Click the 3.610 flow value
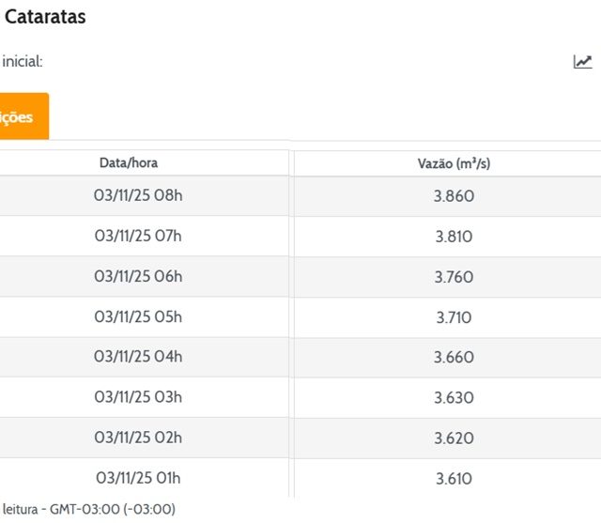601x523 pixels. (x=454, y=478)
